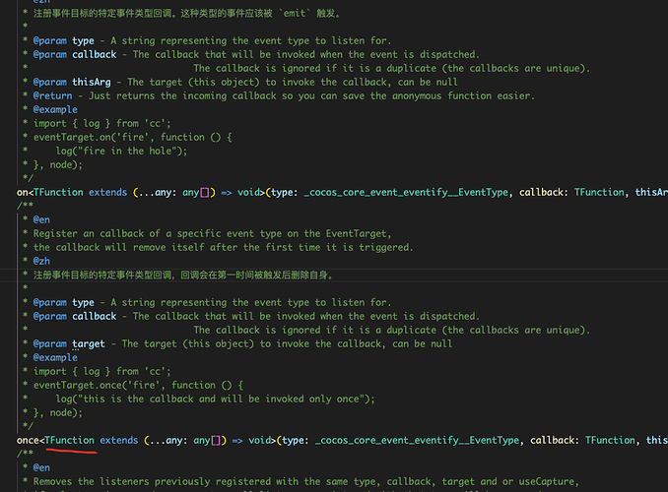
Task: Click the '*/' comment closer above the once signature
Action: pos(29,426)
